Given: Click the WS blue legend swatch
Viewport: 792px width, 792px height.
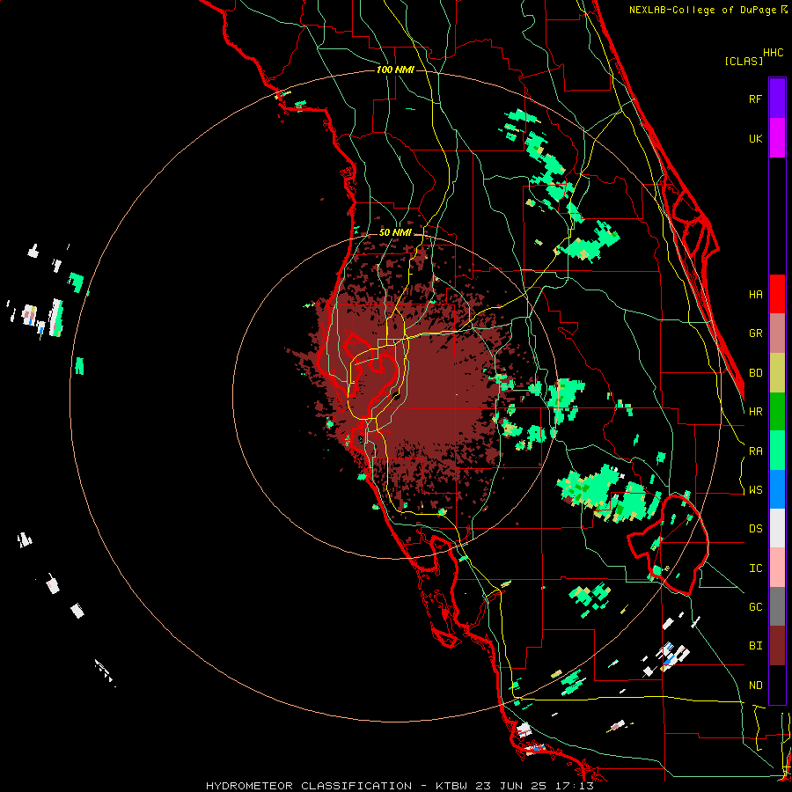Looking at the screenshot, I should click(777, 489).
